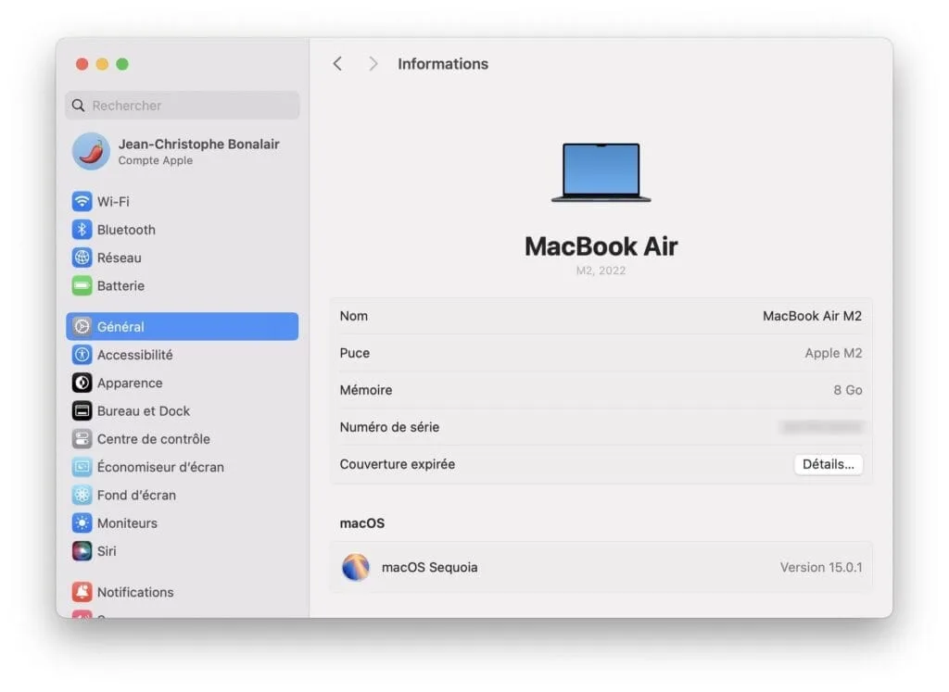
Task: Click the Réseau globe icon
Action: click(82, 258)
